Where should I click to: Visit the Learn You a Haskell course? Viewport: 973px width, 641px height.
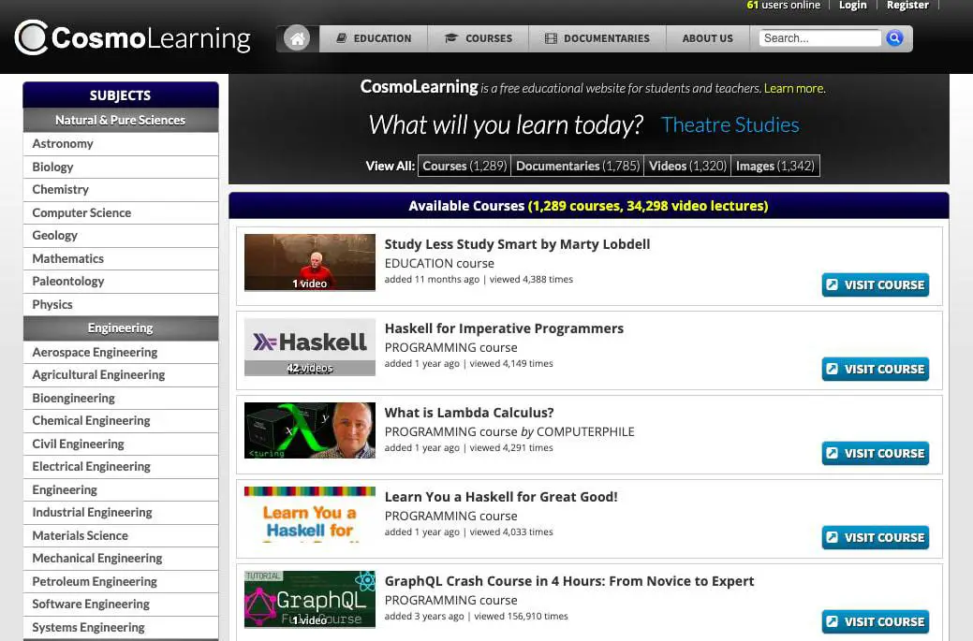coord(876,538)
